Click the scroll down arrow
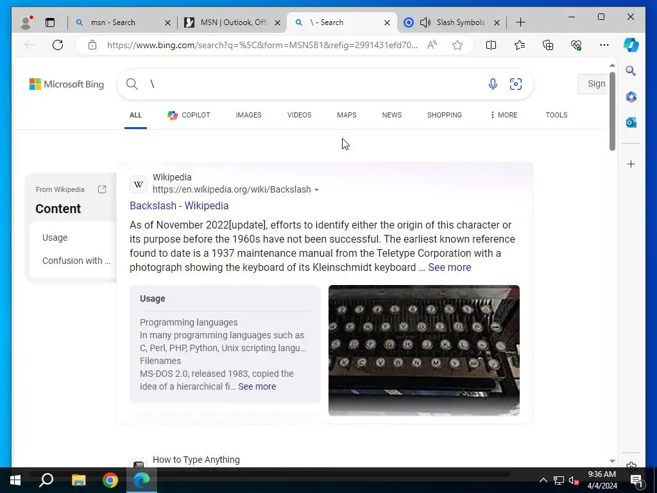This screenshot has width=657, height=493. (612, 461)
